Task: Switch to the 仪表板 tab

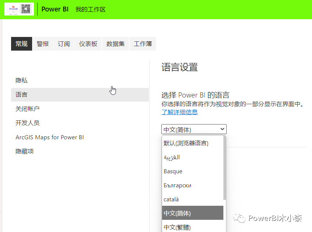Action: pos(88,44)
